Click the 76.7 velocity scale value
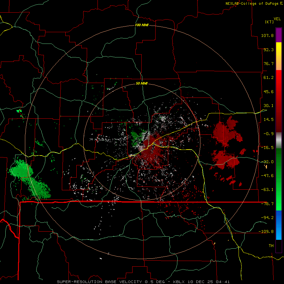Viewport: 284px width, 284px height. pos(269,63)
